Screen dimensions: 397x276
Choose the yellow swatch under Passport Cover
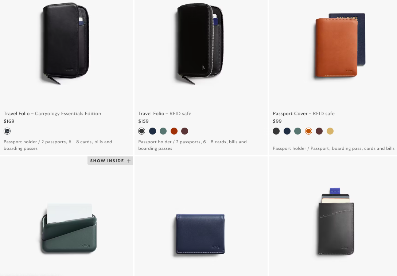(x=330, y=131)
